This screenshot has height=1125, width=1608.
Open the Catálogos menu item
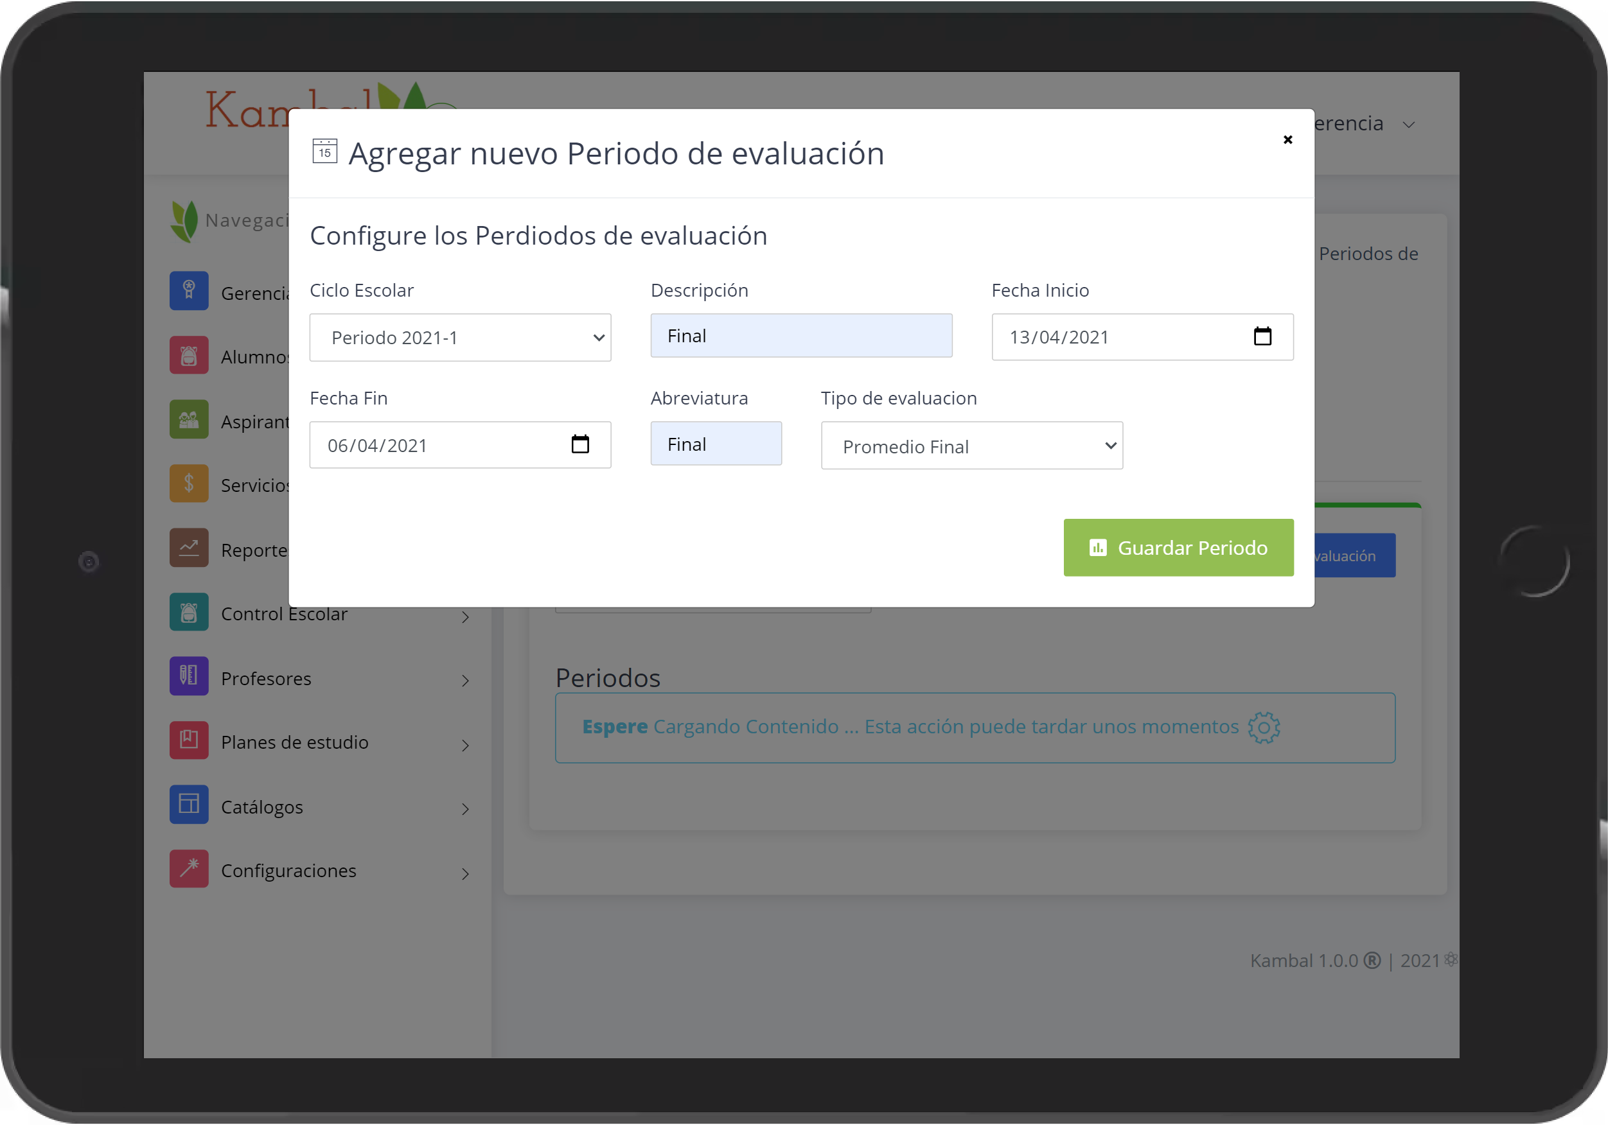tap(321, 807)
